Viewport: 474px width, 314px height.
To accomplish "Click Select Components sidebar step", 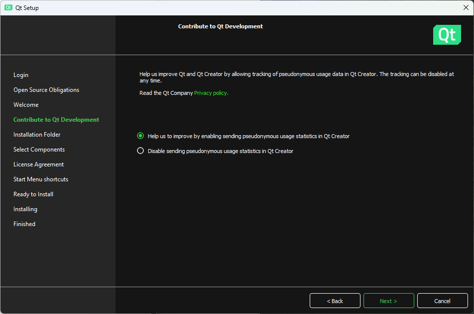I will [39, 150].
